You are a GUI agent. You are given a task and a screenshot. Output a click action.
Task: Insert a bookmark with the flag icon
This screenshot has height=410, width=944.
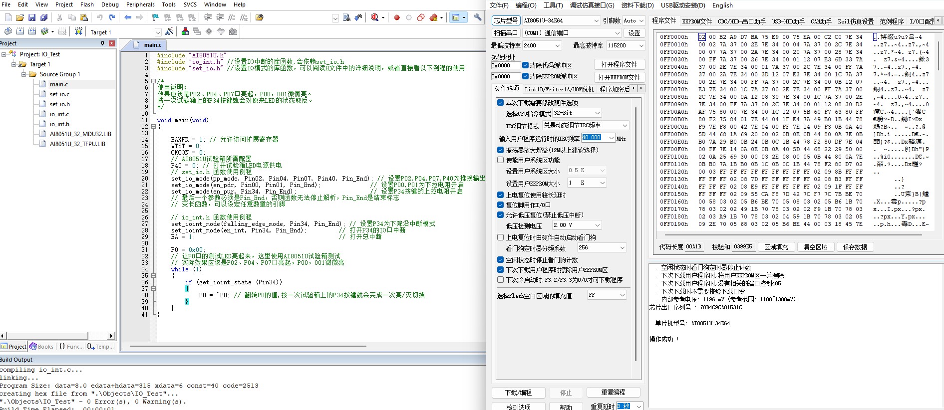[155, 17]
